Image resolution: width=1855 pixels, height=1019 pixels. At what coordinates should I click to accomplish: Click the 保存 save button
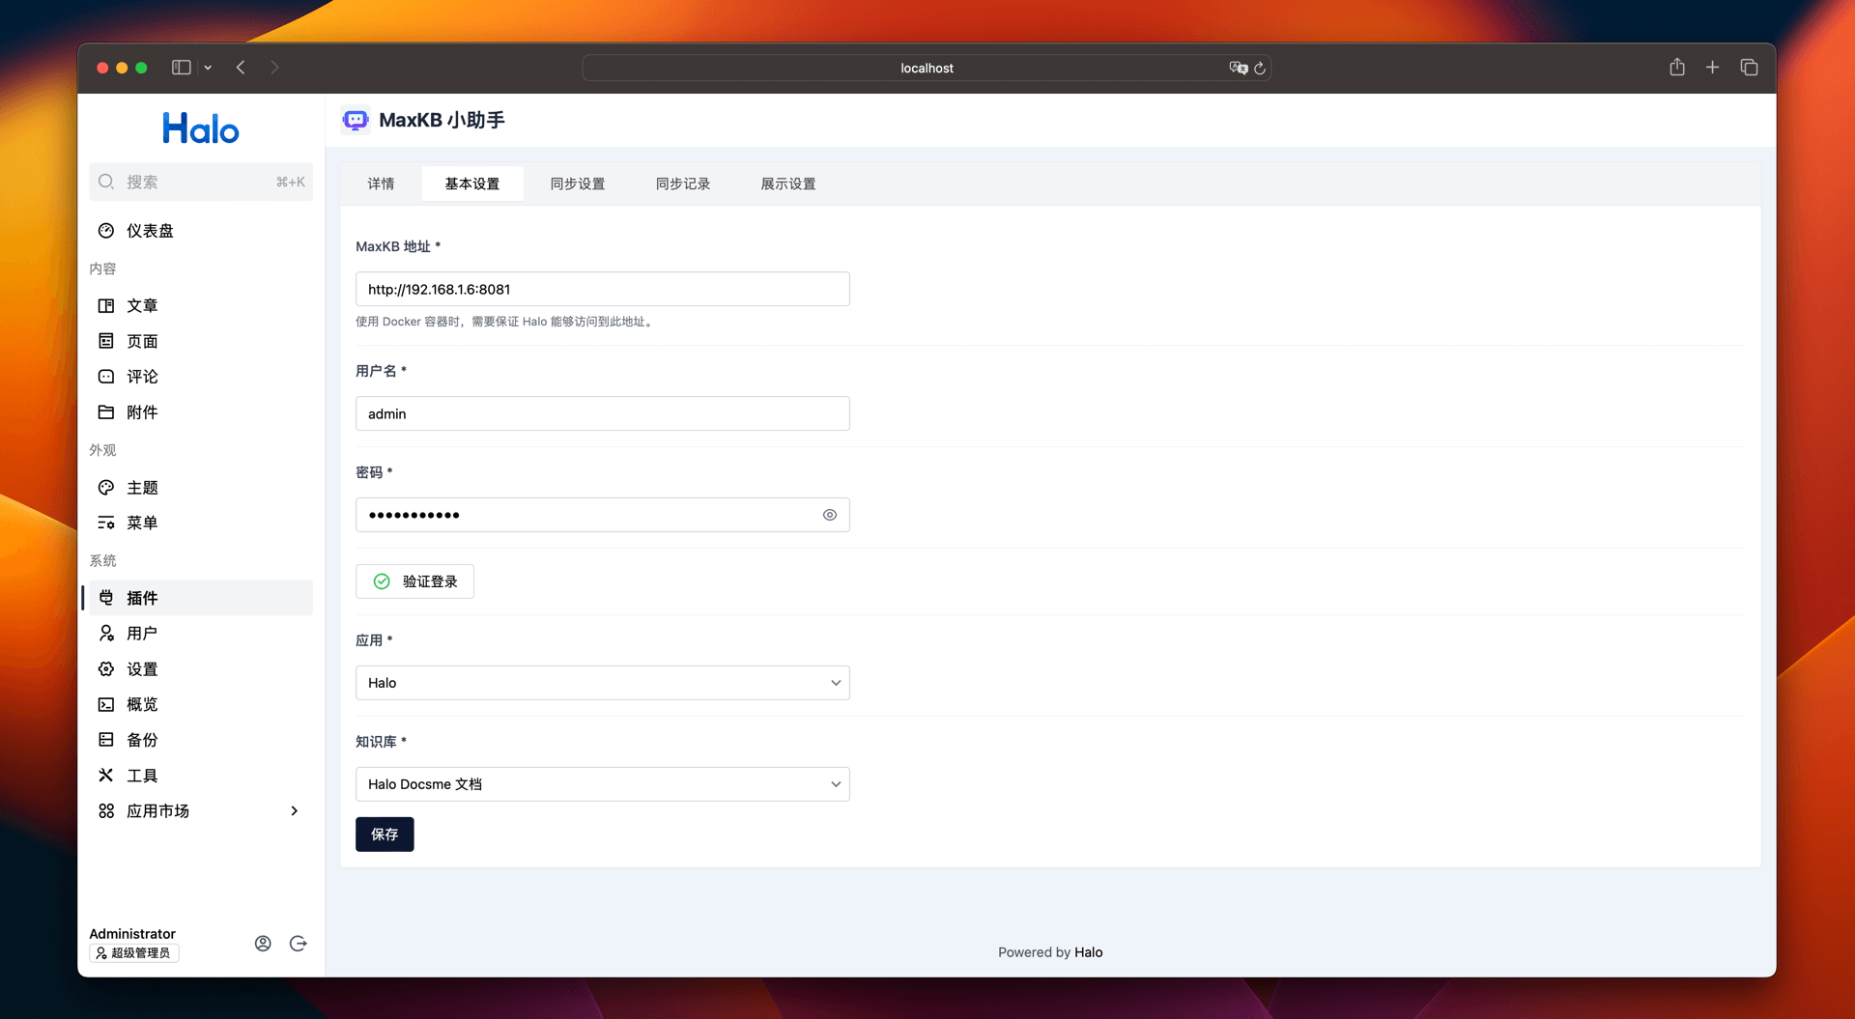click(x=385, y=835)
